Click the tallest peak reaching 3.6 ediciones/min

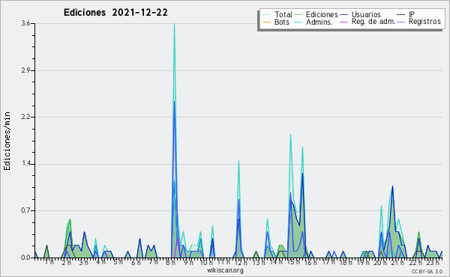(174, 25)
